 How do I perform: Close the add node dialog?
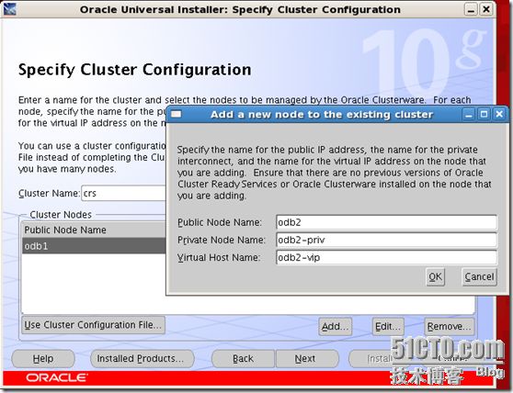click(x=499, y=115)
